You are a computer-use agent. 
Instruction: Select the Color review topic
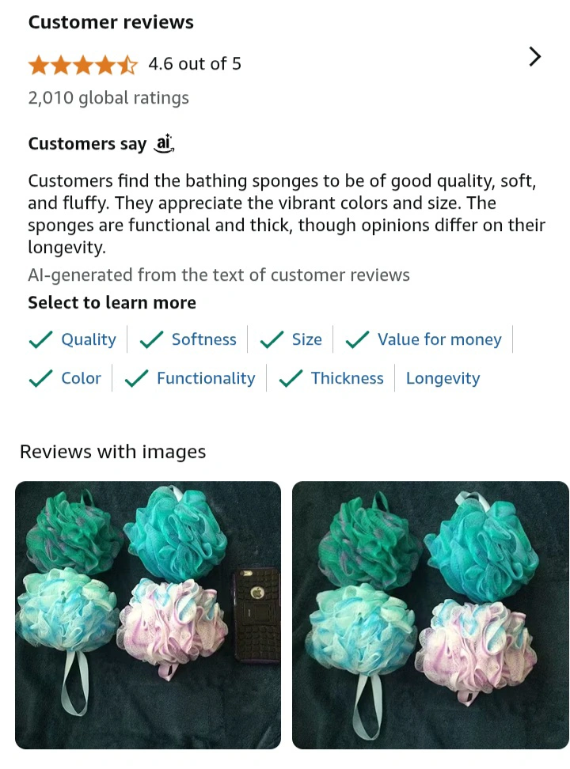[x=65, y=377]
